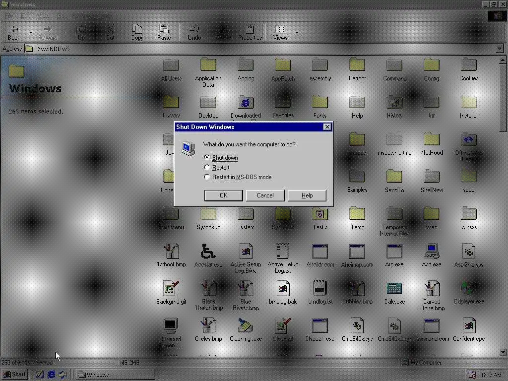
Task: Click the Undo toolbar icon
Action: point(194,33)
